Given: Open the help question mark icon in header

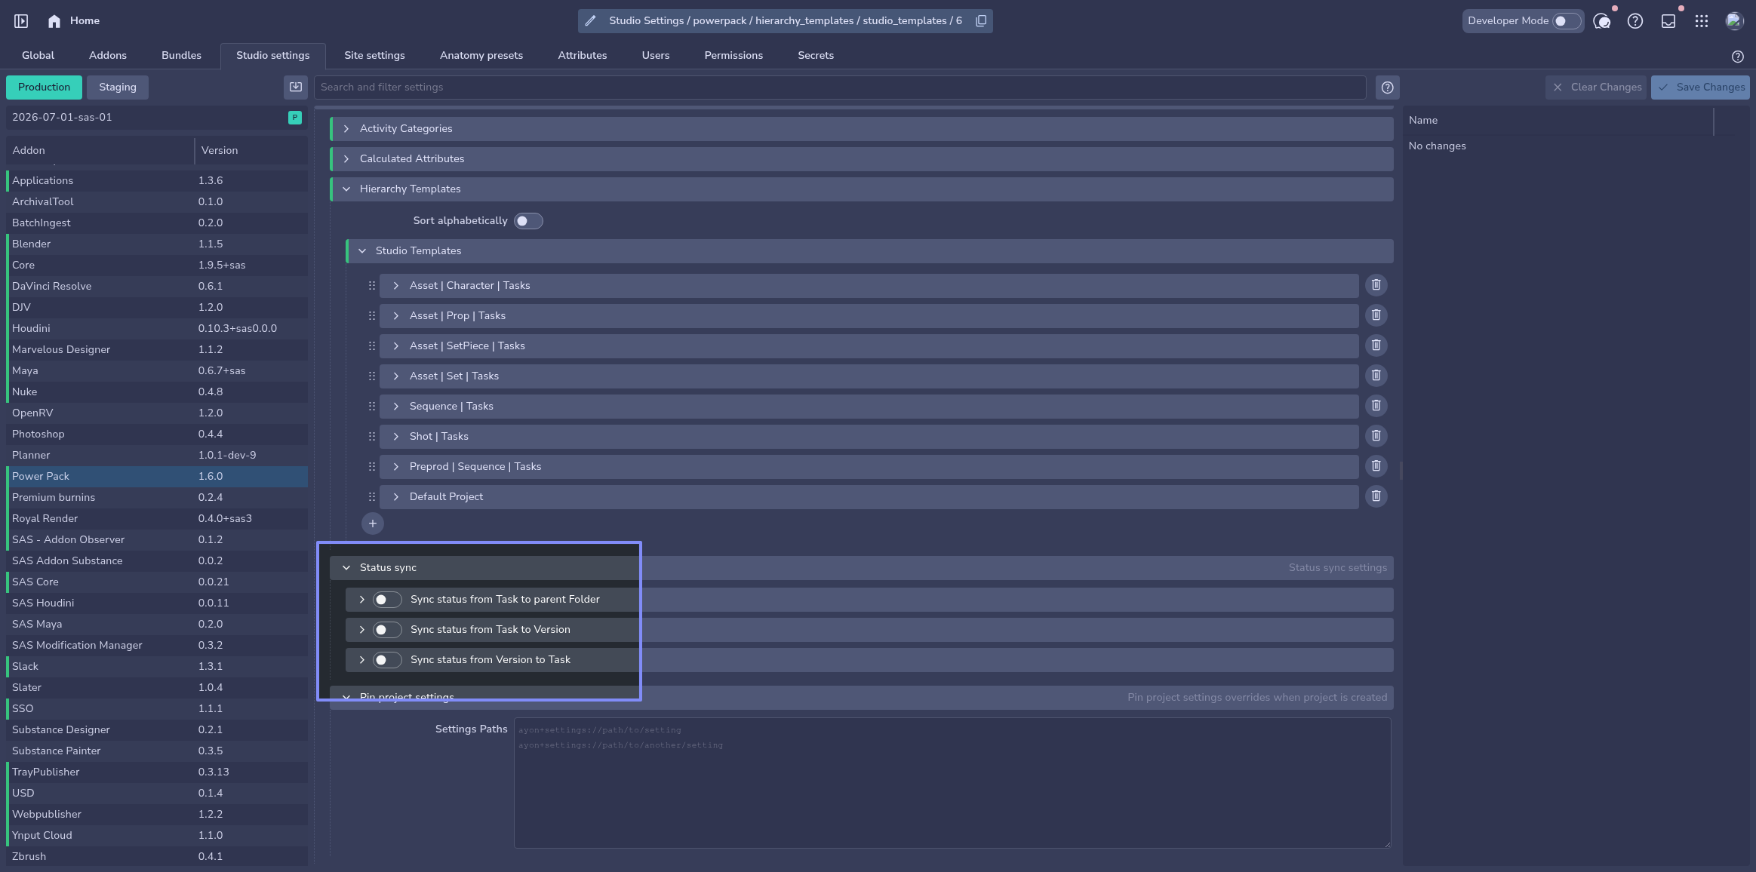Looking at the screenshot, I should (1635, 21).
